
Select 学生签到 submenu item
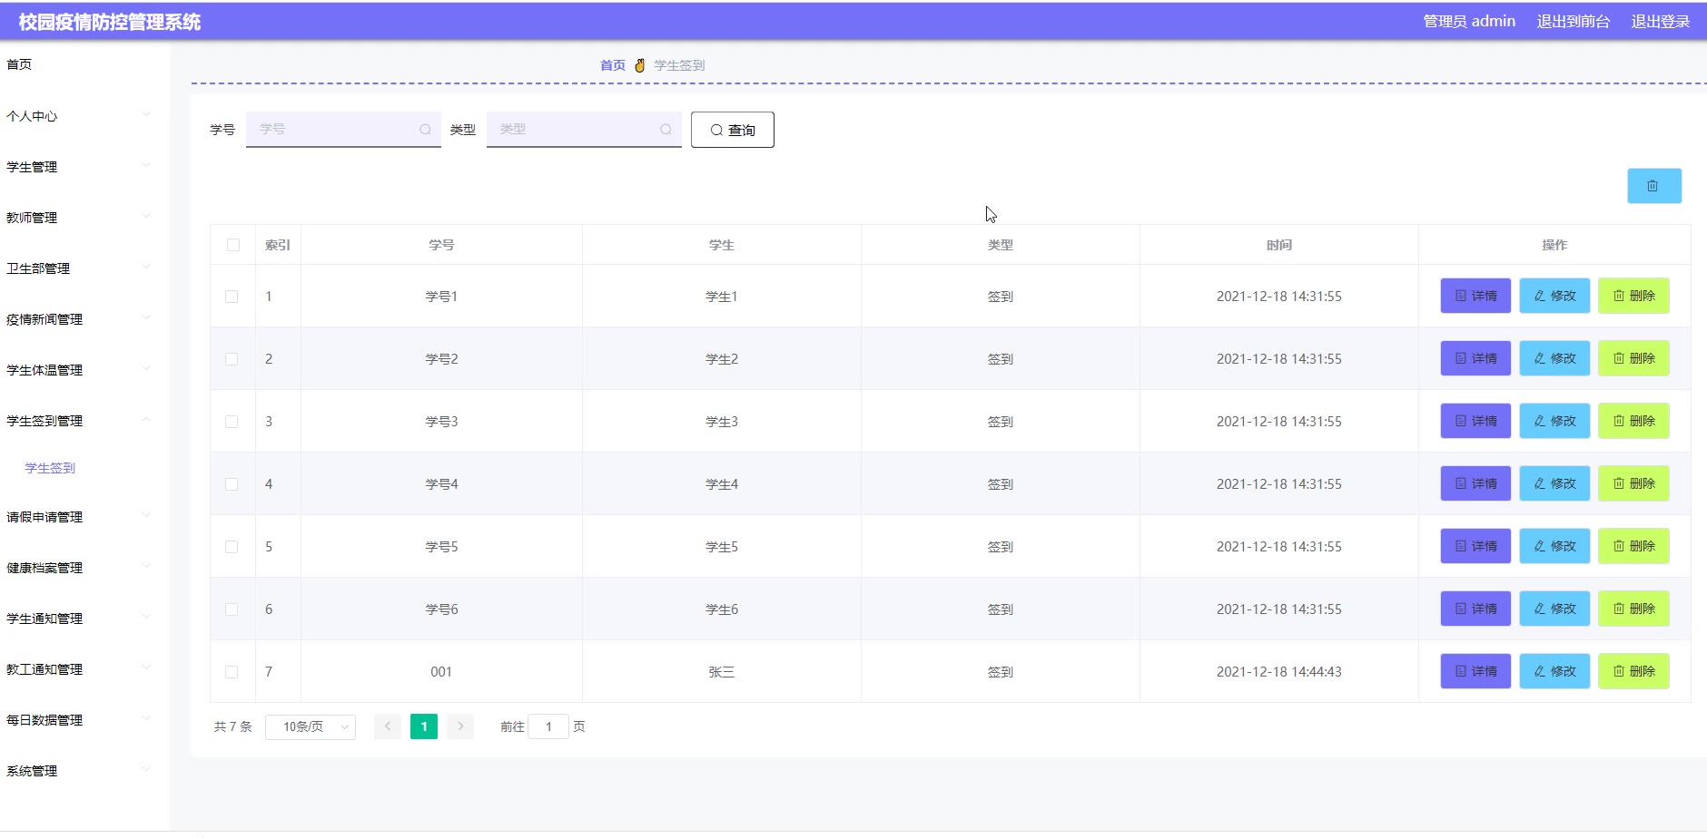(x=50, y=468)
